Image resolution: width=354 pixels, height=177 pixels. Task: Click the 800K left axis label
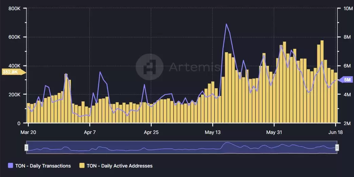point(15,8)
